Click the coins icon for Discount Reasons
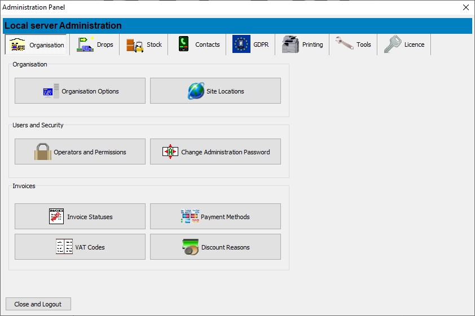 coord(191,247)
